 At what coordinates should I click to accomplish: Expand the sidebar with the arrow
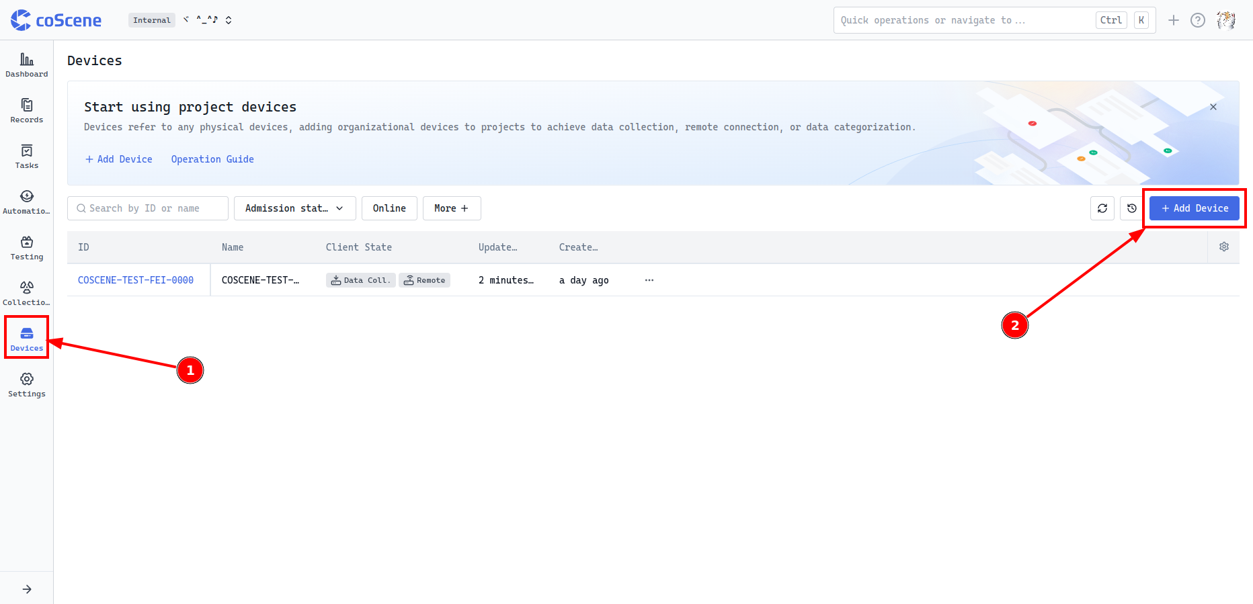coord(27,589)
